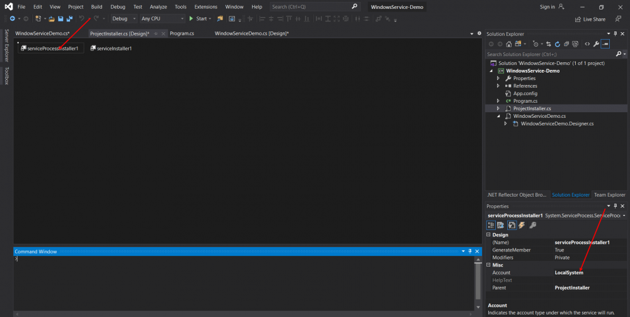Click the Undo arrow icon
The image size is (630, 317).
point(81,18)
